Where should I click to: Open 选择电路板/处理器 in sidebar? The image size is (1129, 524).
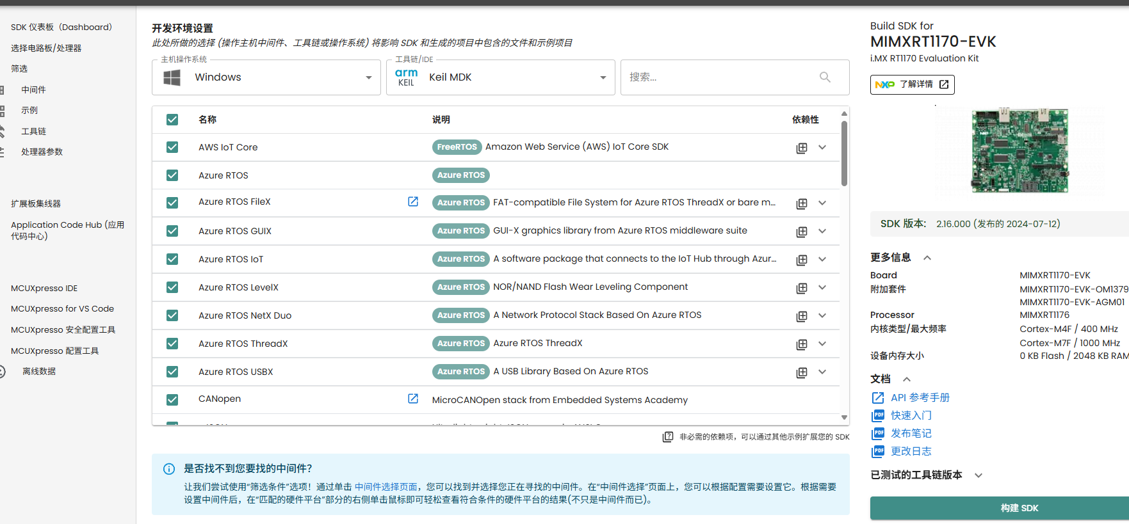click(46, 49)
